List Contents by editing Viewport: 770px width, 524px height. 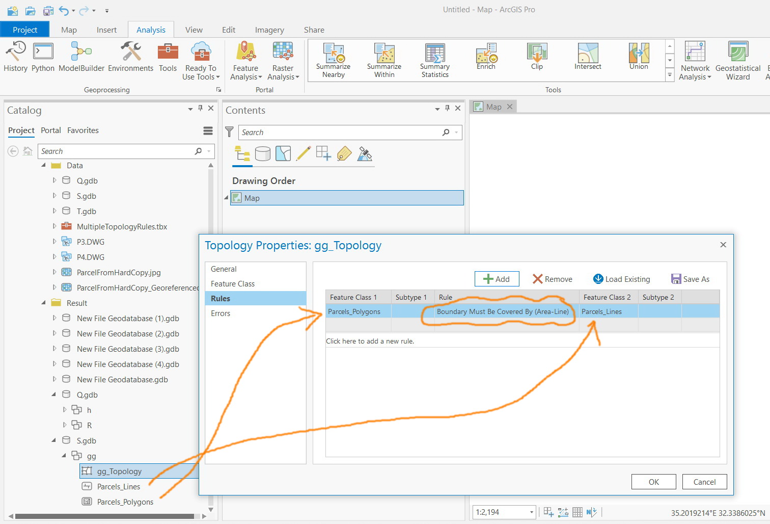click(304, 153)
